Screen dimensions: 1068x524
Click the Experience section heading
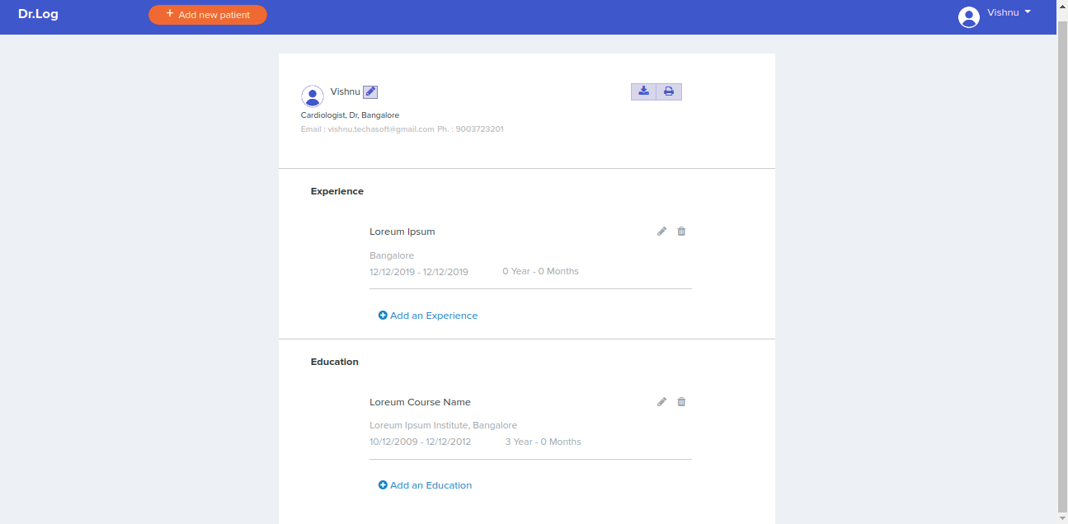(337, 191)
